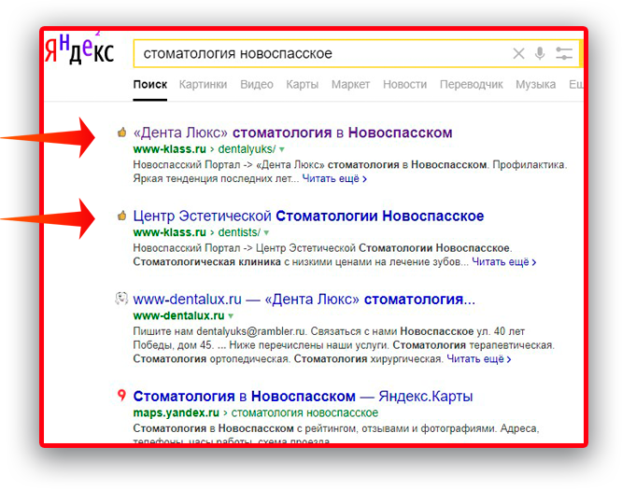Screen dimensions: 622x489
Task: Click Читать ещё under www-dentalux.ru snippet
Action: [479, 359]
